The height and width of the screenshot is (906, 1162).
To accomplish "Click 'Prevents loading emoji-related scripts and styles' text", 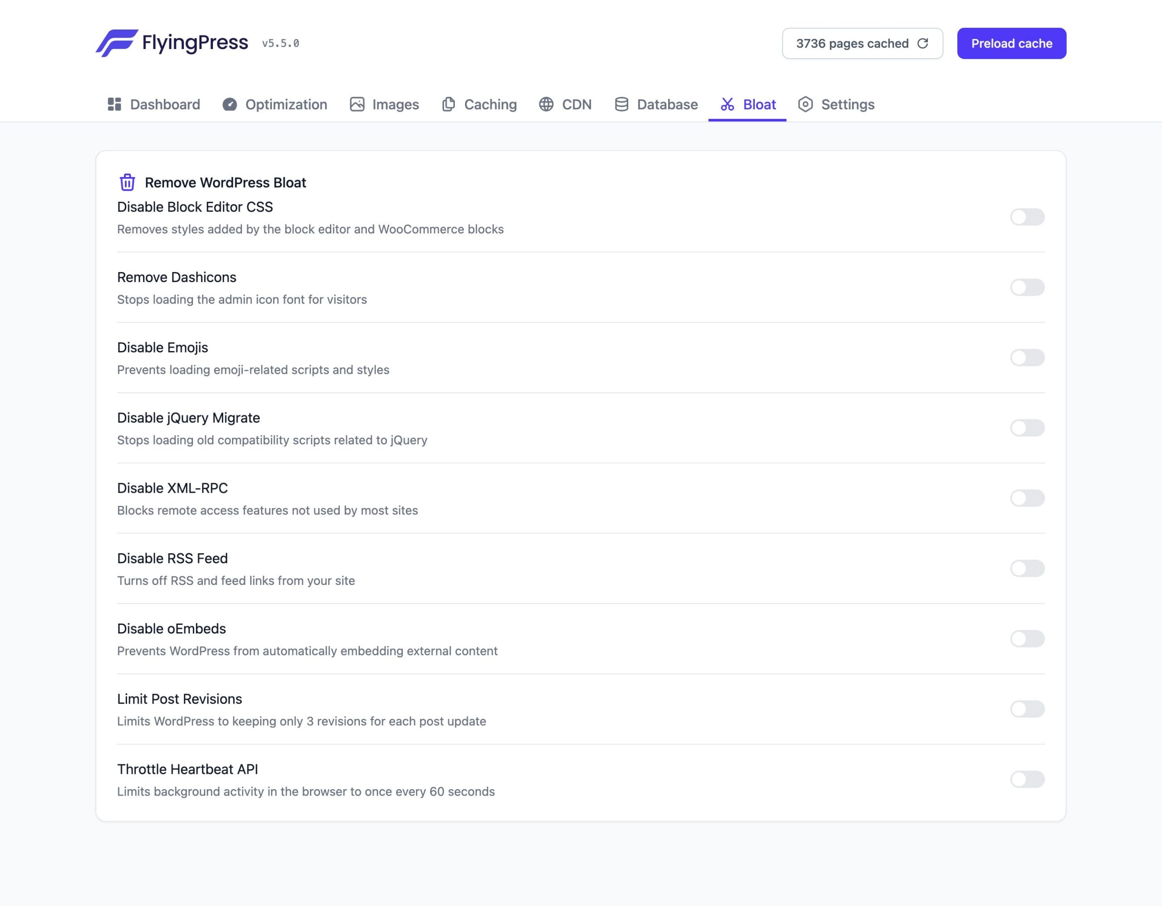I will pyautogui.click(x=253, y=369).
